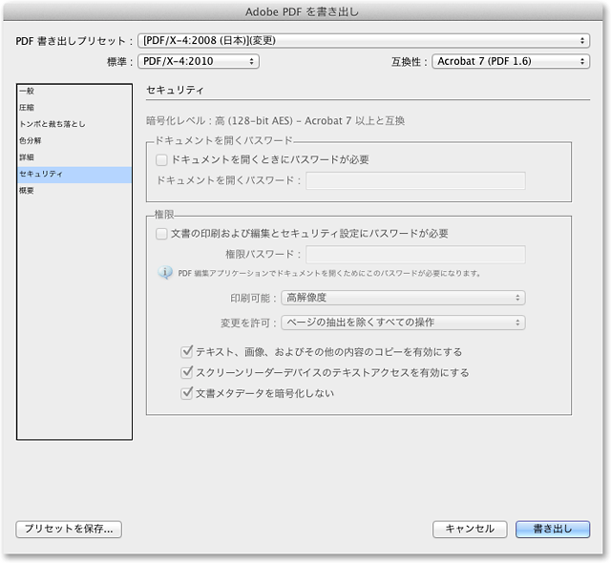Expand the 互換性 Acrobat 7 dropdown

[x=510, y=61]
